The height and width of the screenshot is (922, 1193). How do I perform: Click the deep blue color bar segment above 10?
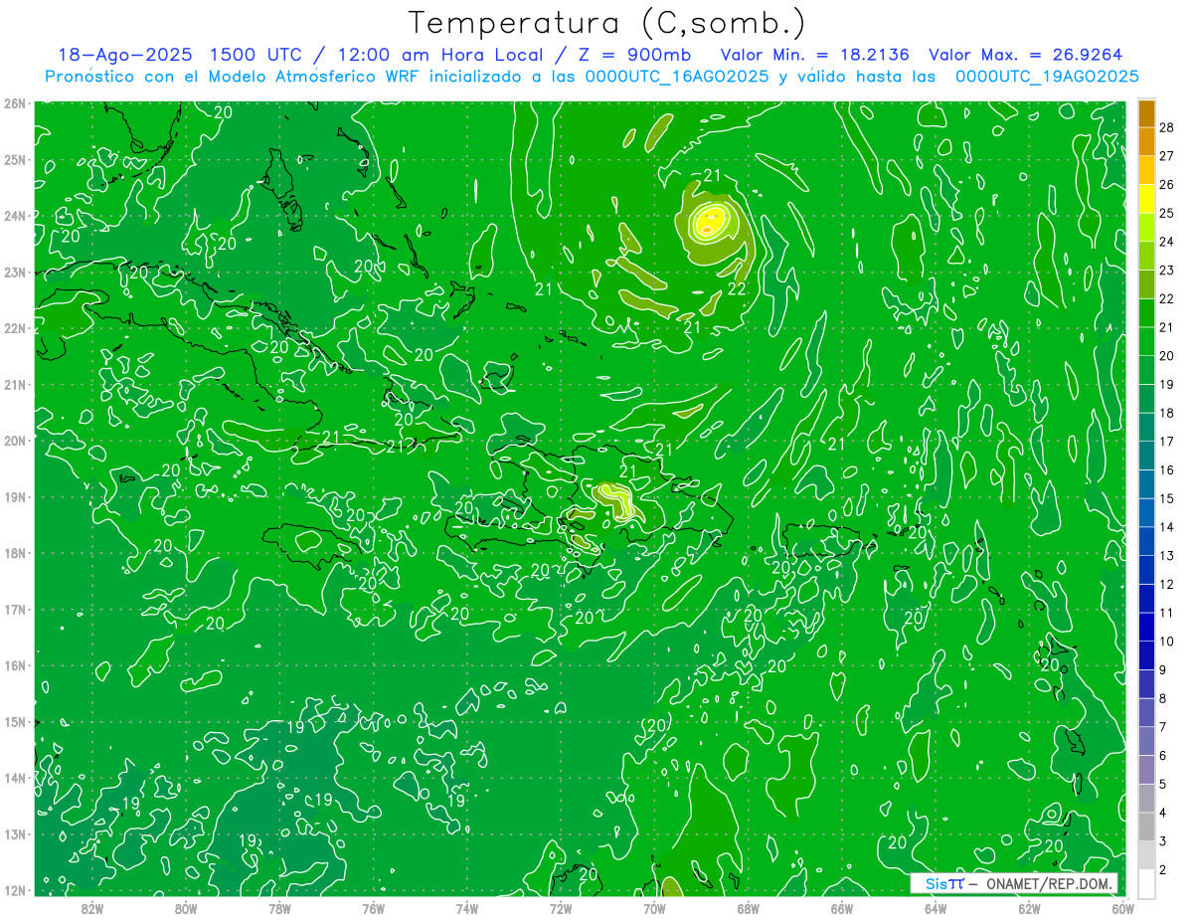point(1146,627)
